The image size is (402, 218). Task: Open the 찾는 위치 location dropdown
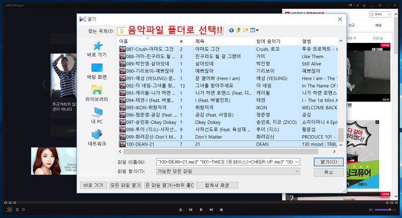coord(170,31)
